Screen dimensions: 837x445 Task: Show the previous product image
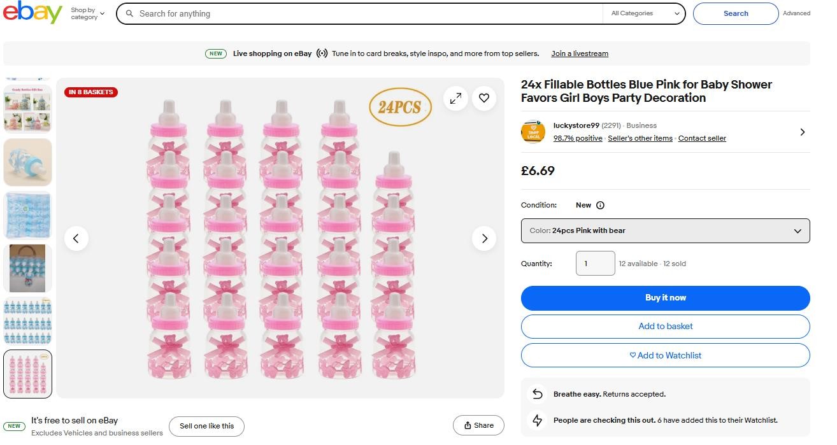point(76,238)
